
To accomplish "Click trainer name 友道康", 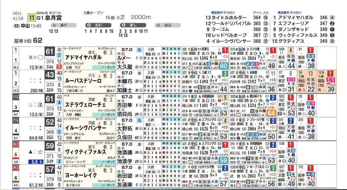I will [124, 185].
